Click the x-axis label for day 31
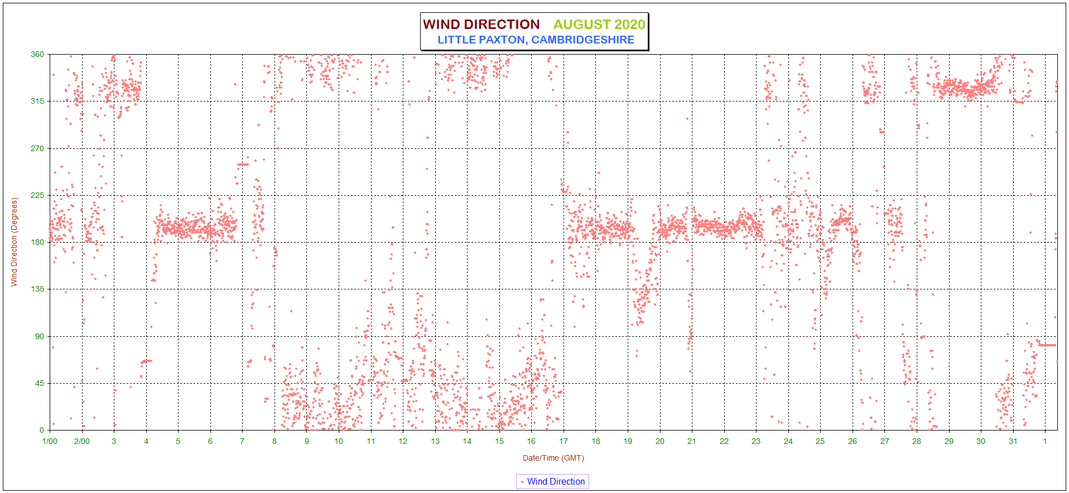The width and height of the screenshot is (1069, 493). (x=1013, y=441)
